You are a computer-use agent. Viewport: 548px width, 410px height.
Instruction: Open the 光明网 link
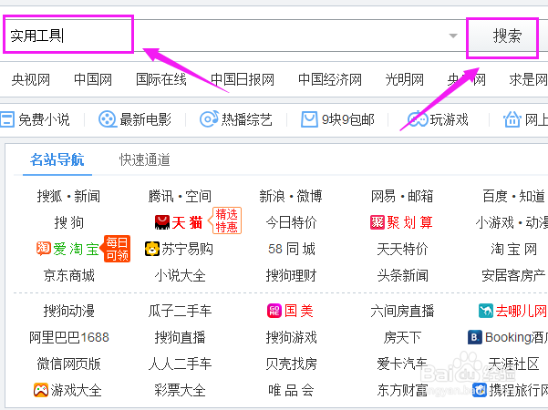tap(404, 79)
